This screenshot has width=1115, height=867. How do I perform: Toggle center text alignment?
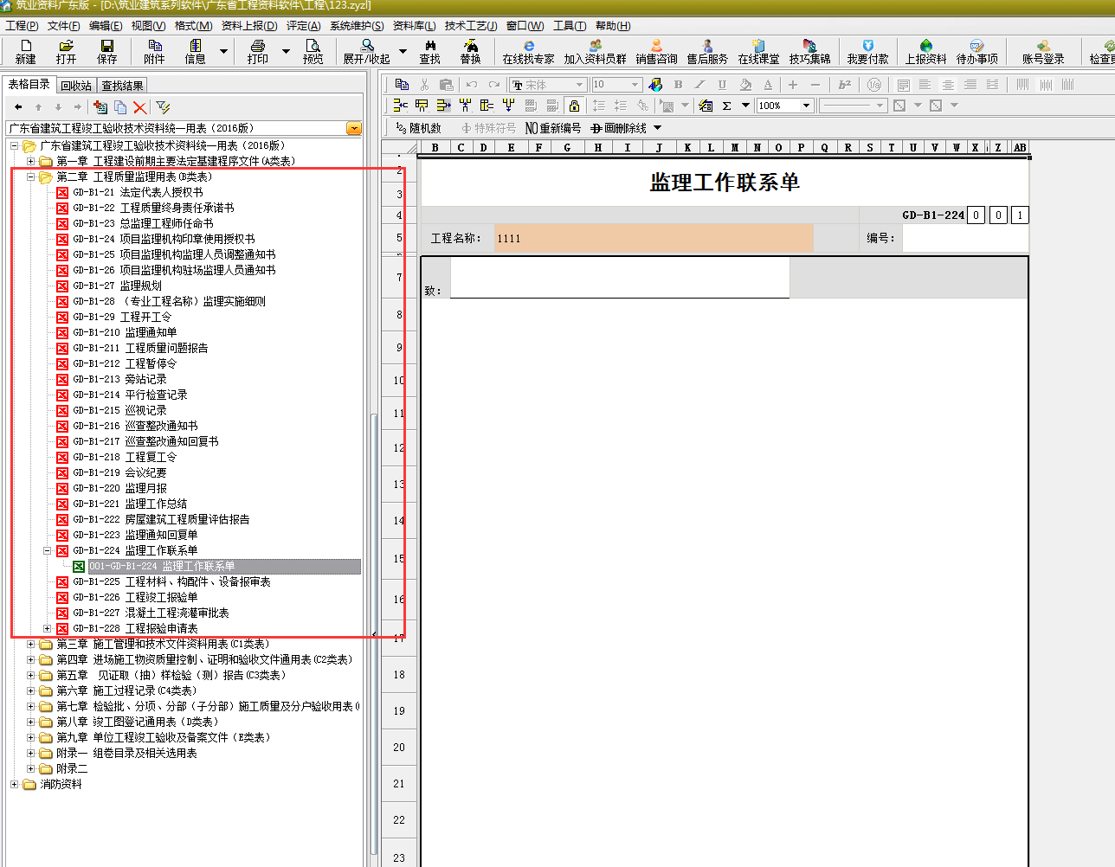point(948,84)
